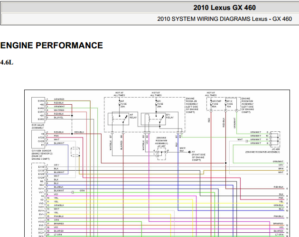The image size is (299, 237).
Task: Click the 'J/C A58' junction connector box
Action: (x=275, y=139)
